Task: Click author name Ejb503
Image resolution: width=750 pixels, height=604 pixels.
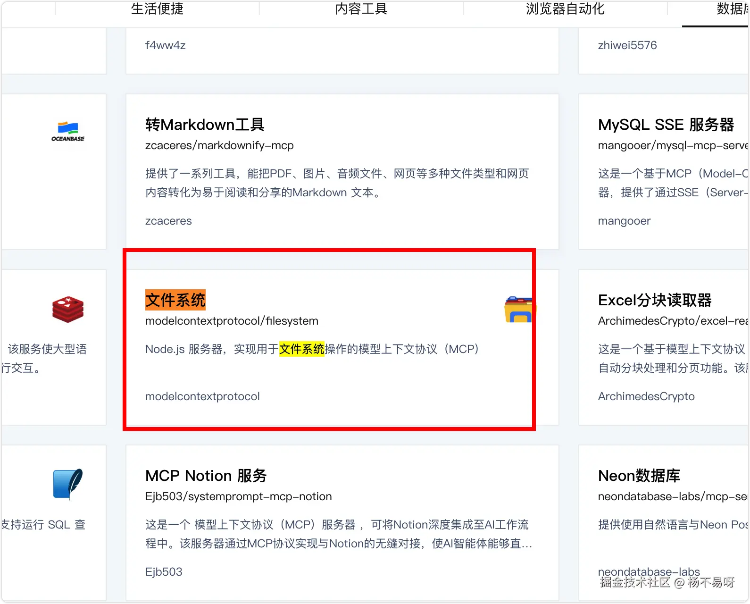Action: click(164, 572)
